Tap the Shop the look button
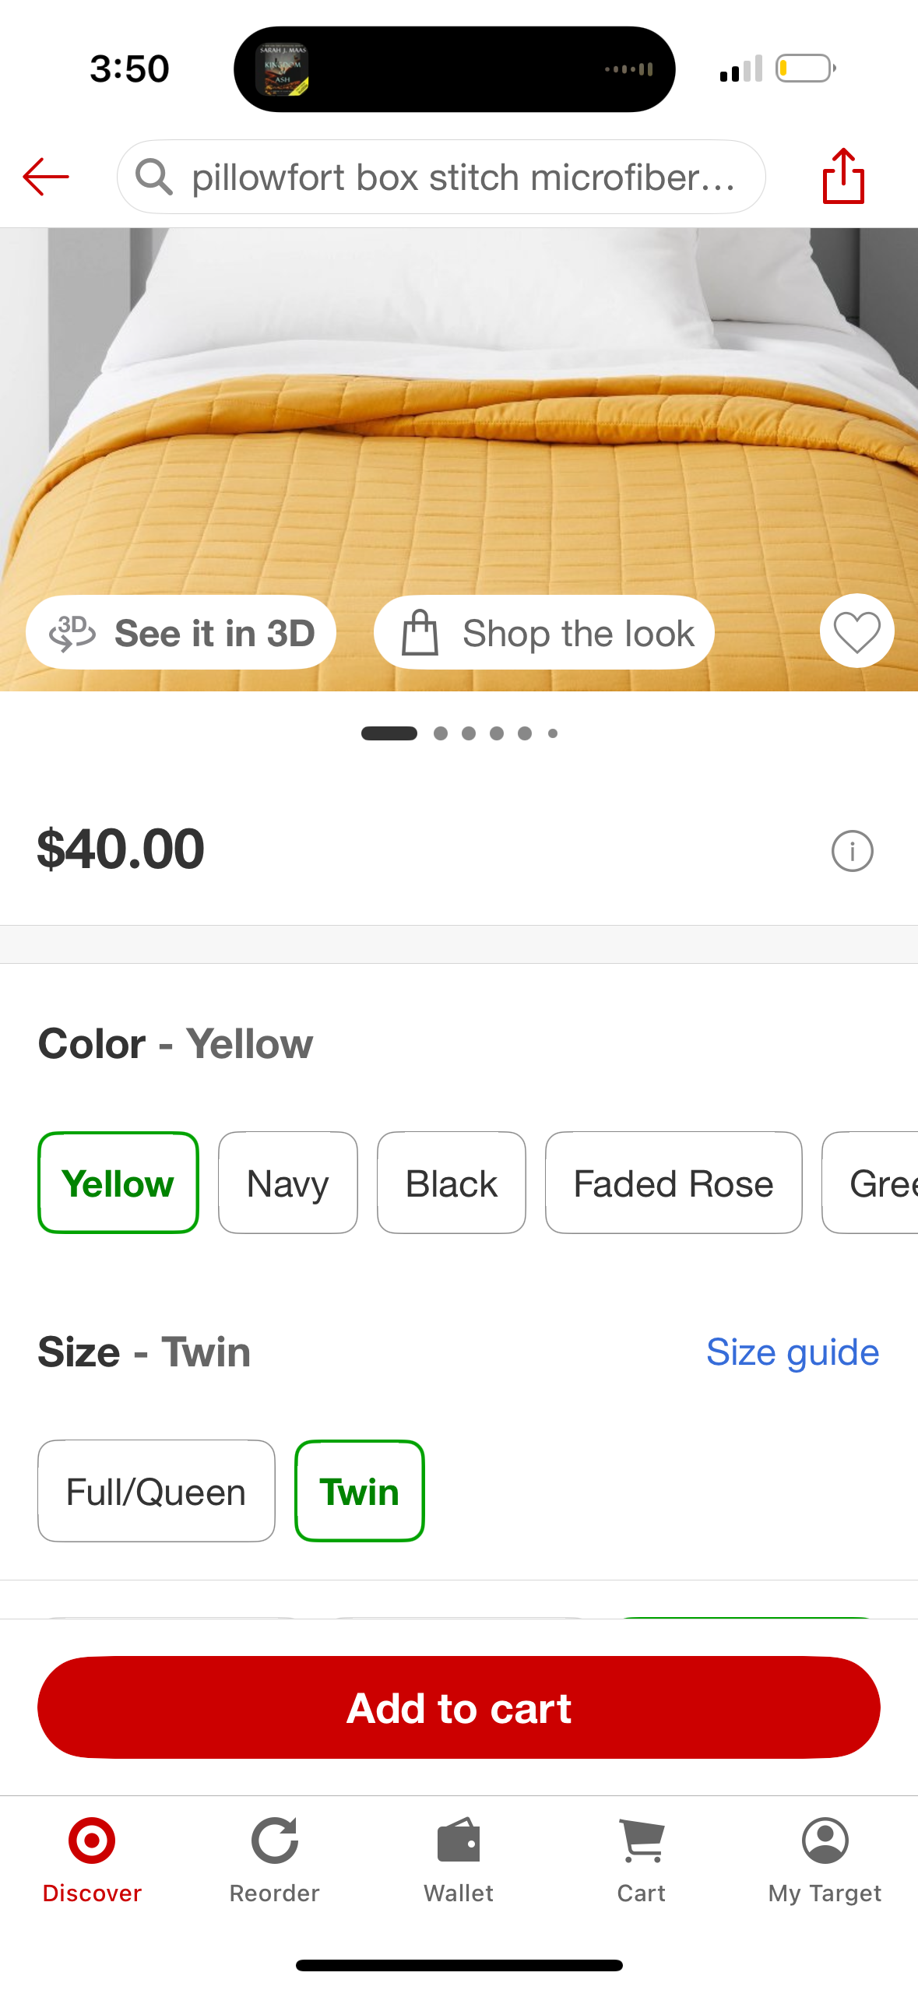This screenshot has height=1990, width=918. tap(543, 633)
